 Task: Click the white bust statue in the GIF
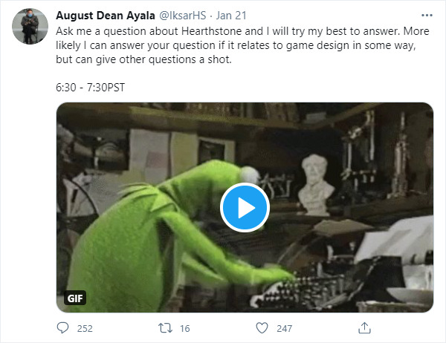[315, 180]
